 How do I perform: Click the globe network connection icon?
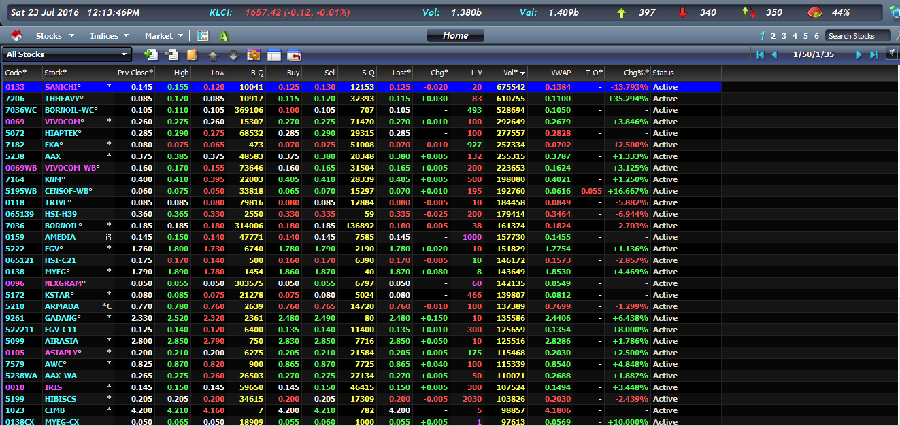click(x=894, y=12)
